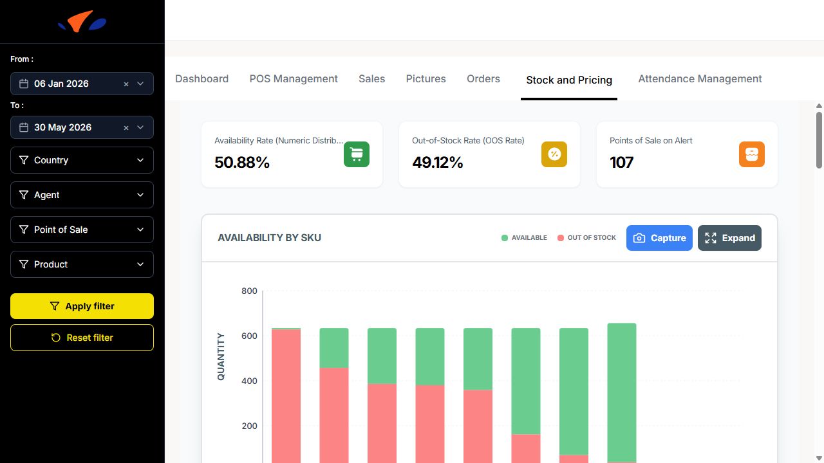The image size is (824, 463).
Task: Click the 107 points of sale value
Action: click(x=622, y=163)
